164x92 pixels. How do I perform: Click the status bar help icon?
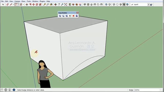pyautogui.click(x=14, y=90)
